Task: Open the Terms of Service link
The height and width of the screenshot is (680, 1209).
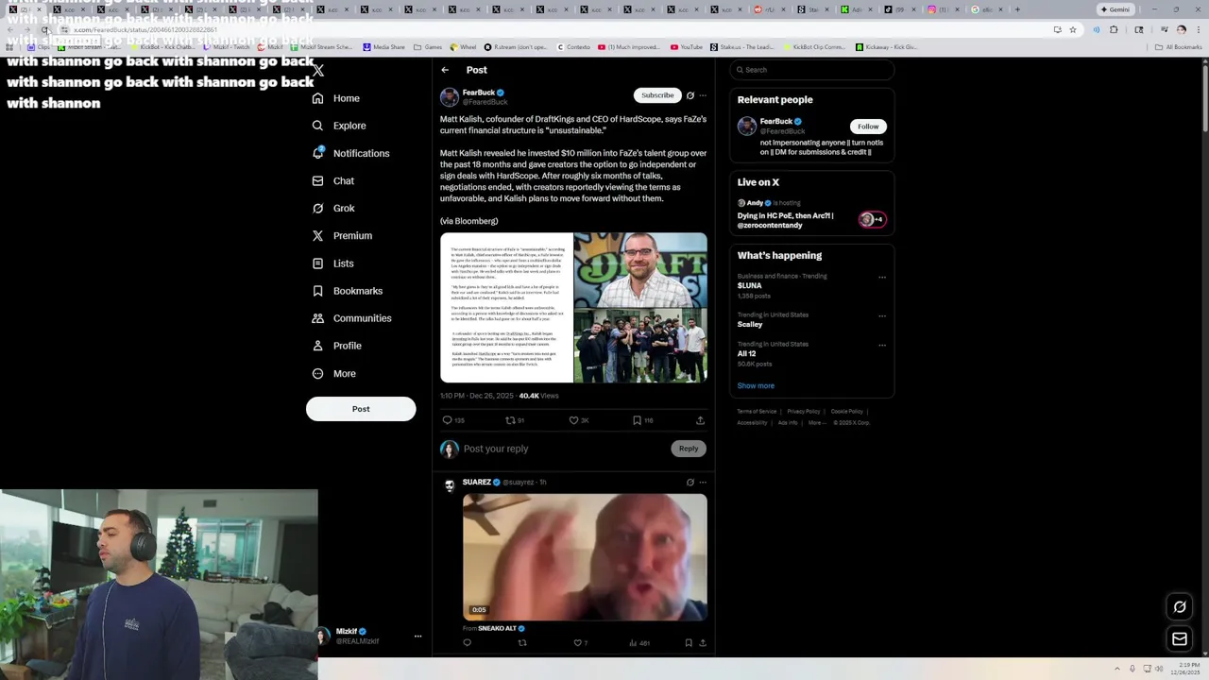Action: click(x=757, y=412)
